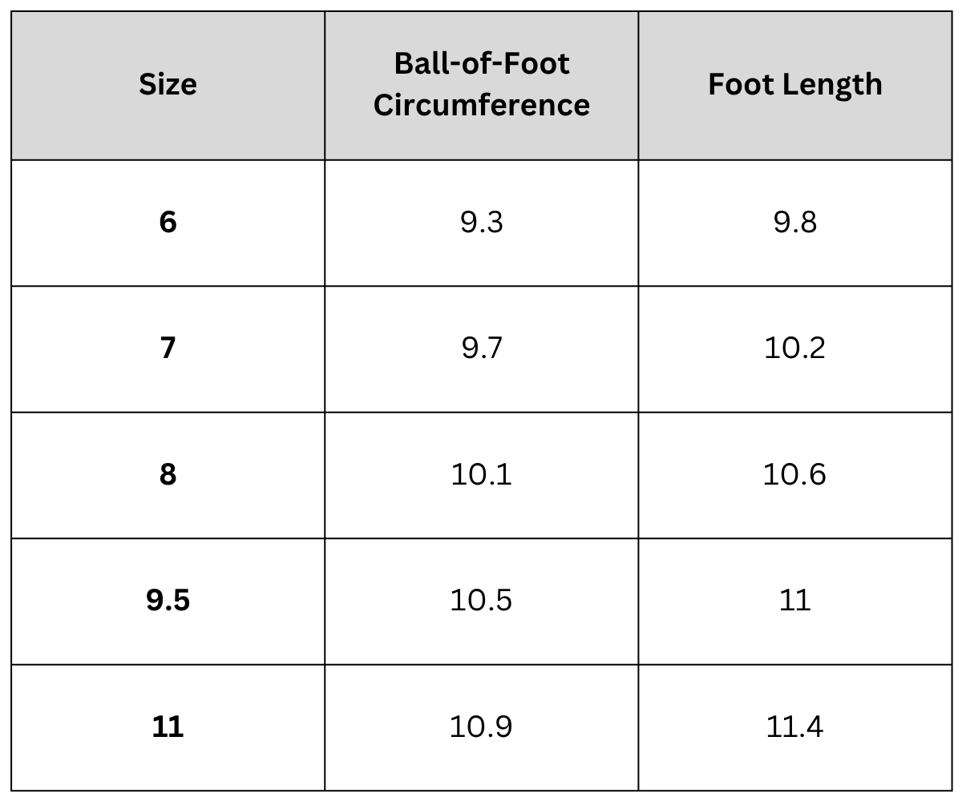Click the foot length value 10.2

[795, 348]
